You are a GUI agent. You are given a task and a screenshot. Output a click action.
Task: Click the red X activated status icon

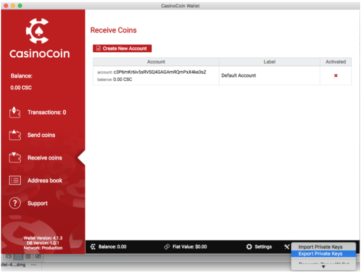336,76
